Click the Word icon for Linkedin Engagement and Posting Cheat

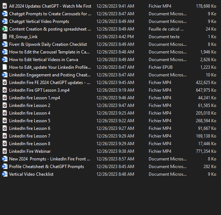click(5, 75)
